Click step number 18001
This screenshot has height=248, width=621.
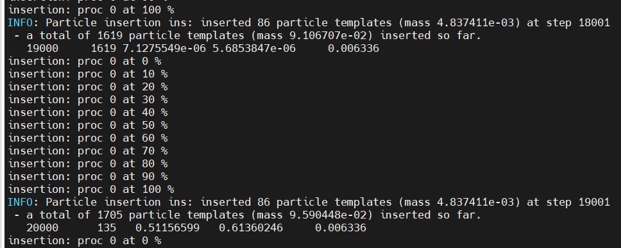click(594, 23)
